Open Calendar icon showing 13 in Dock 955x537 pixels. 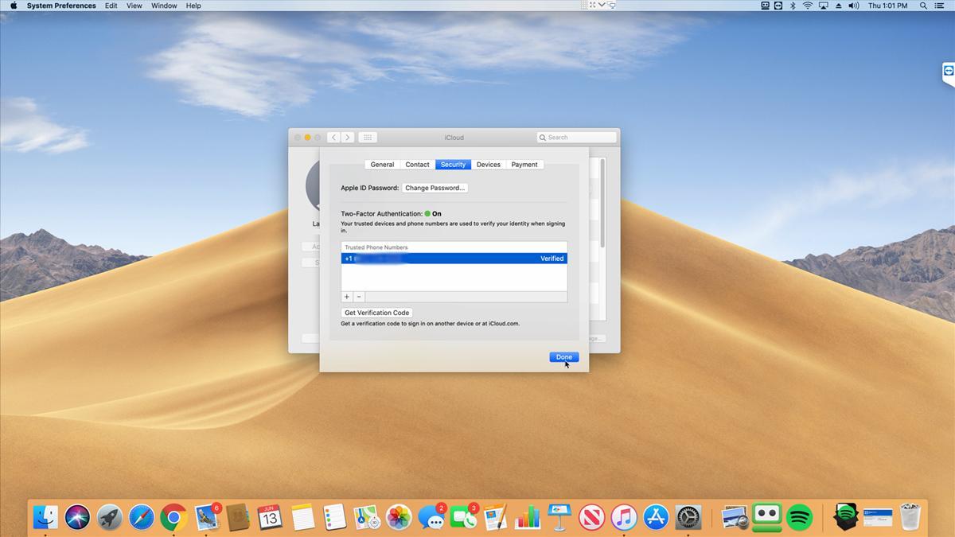tap(270, 517)
